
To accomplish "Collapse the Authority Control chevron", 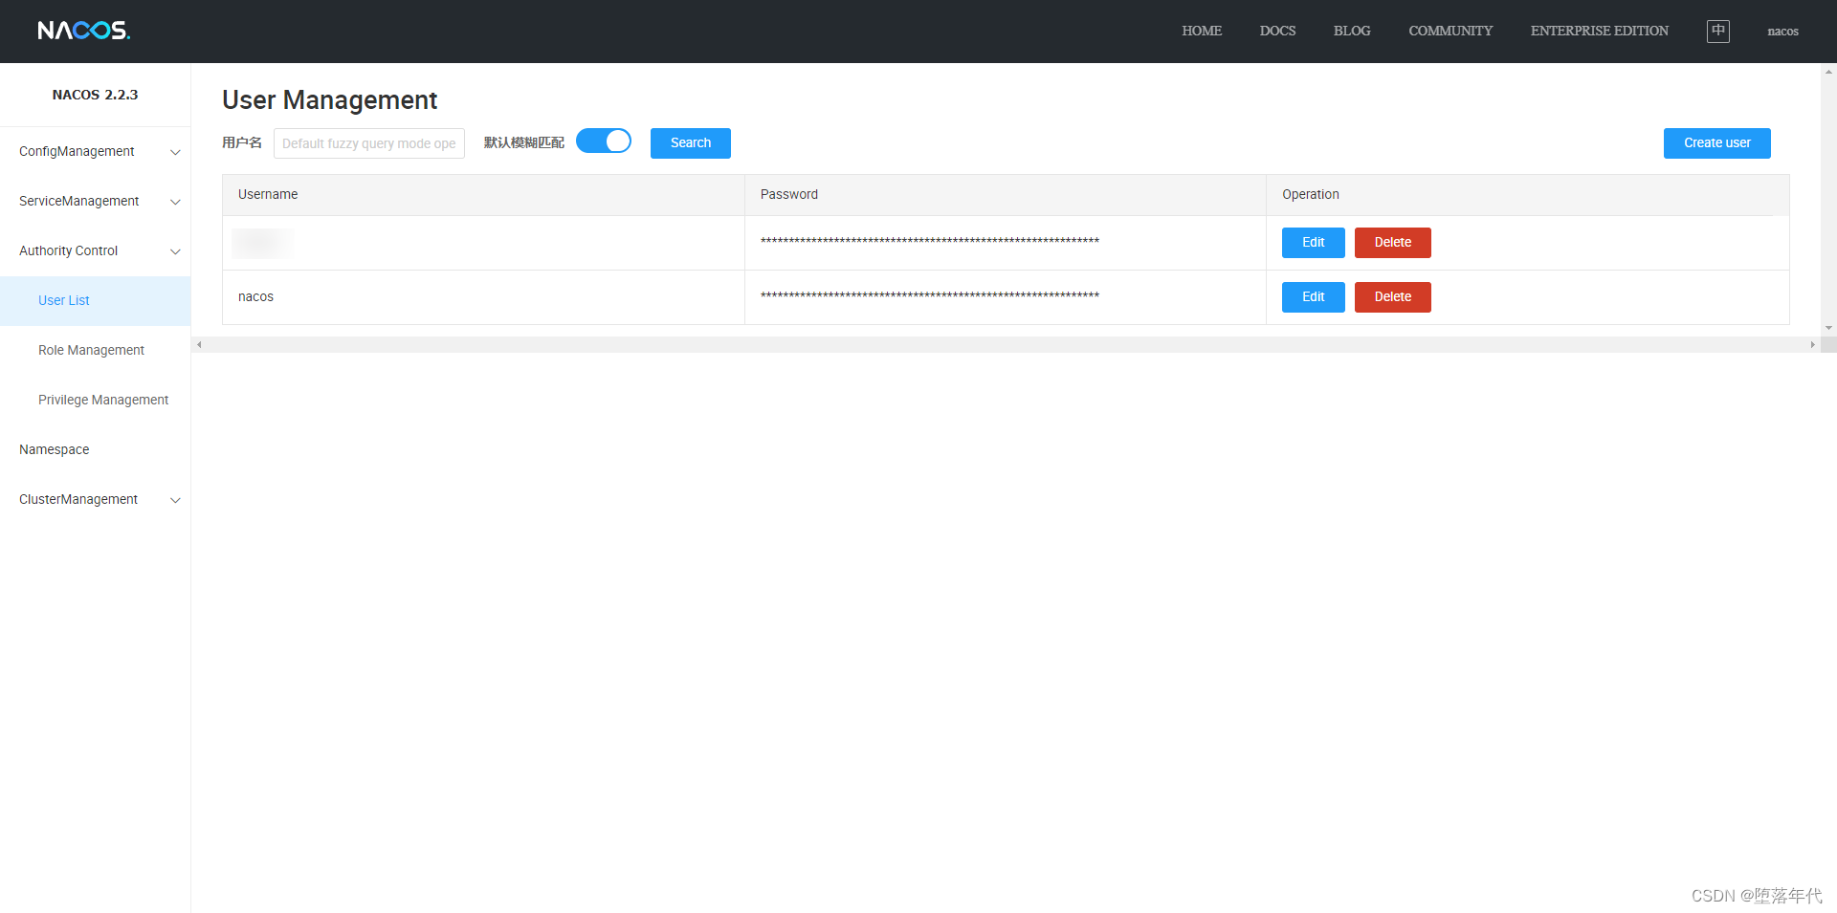I will tap(175, 251).
